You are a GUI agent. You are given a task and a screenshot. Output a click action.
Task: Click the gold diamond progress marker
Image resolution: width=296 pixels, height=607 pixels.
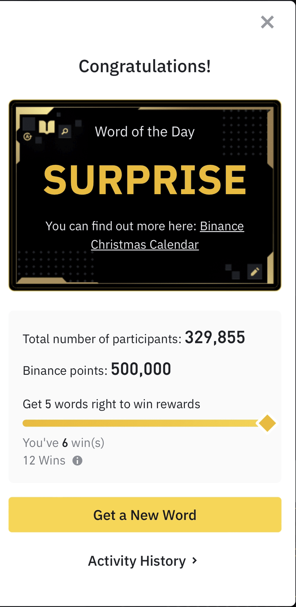(x=267, y=423)
